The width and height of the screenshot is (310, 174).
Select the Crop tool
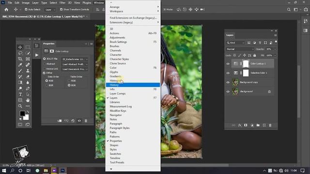(x=20, y=59)
